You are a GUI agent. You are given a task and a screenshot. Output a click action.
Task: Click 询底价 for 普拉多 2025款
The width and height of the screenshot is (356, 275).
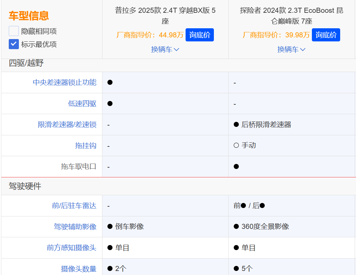click(x=200, y=35)
